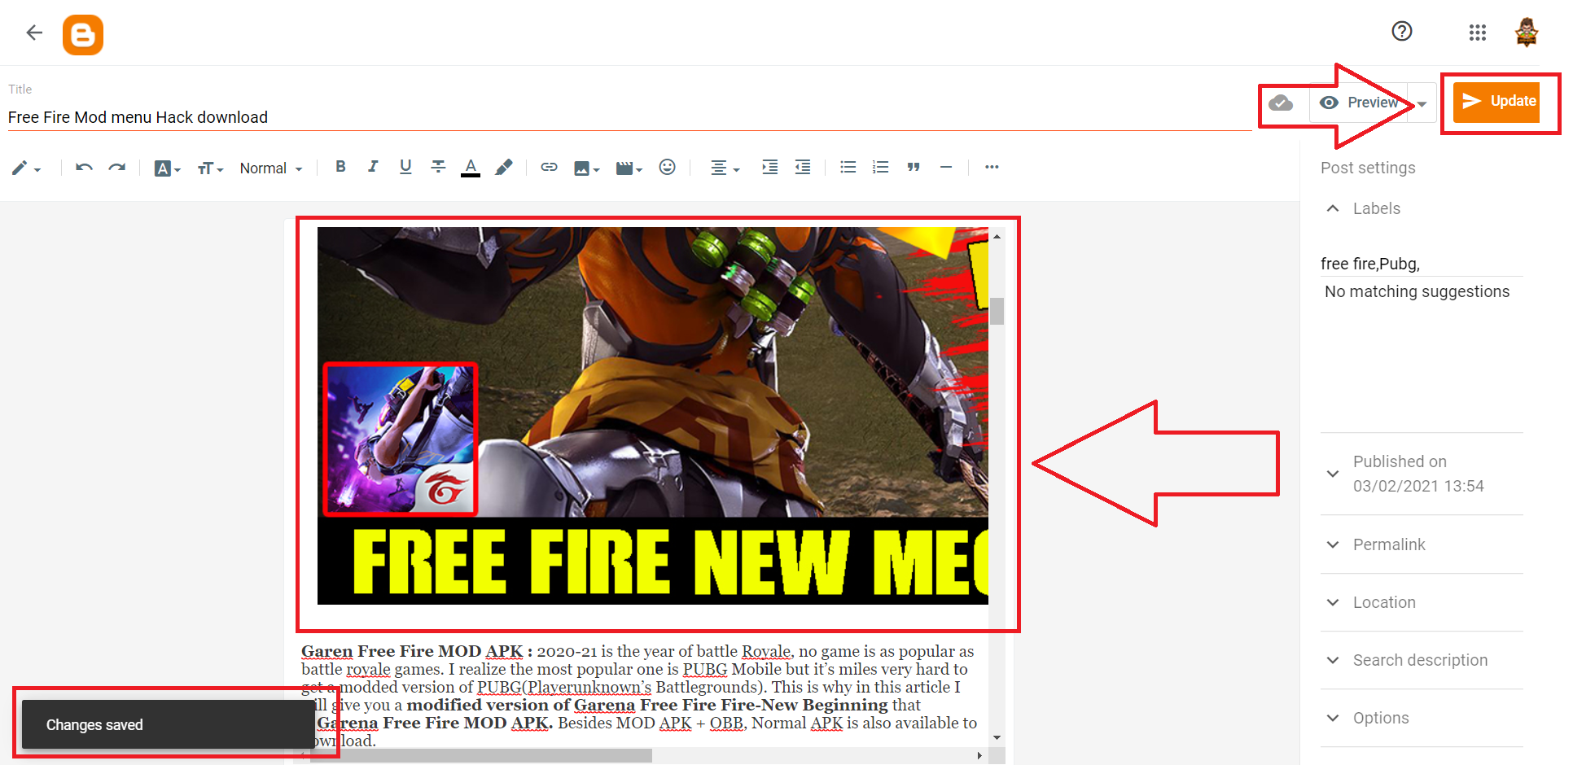Open the Preview dropdown arrow
This screenshot has width=1573, height=765.
(x=1422, y=103)
